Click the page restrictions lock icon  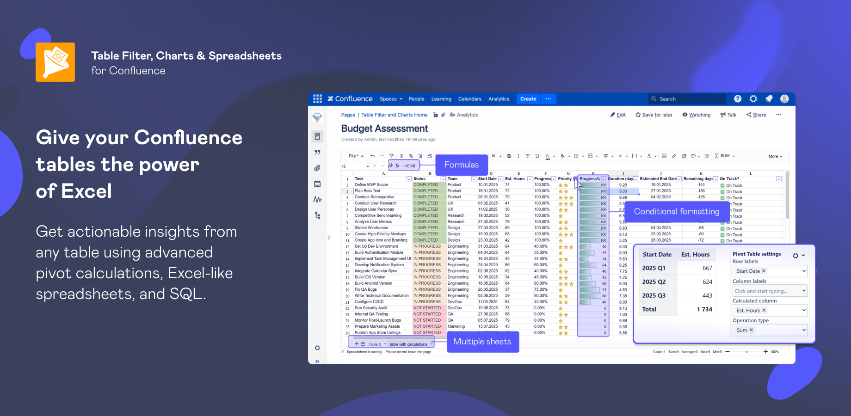pyautogui.click(x=435, y=115)
